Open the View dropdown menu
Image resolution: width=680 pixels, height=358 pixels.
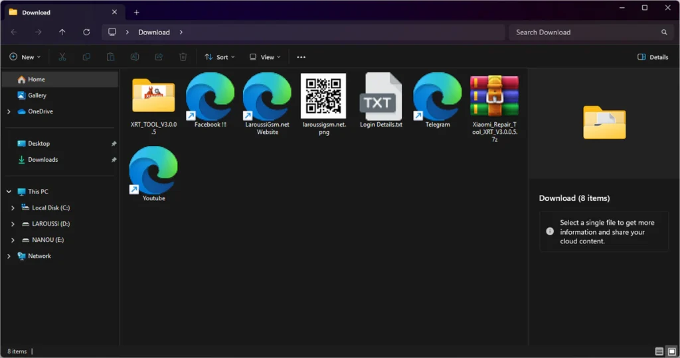pyautogui.click(x=264, y=57)
